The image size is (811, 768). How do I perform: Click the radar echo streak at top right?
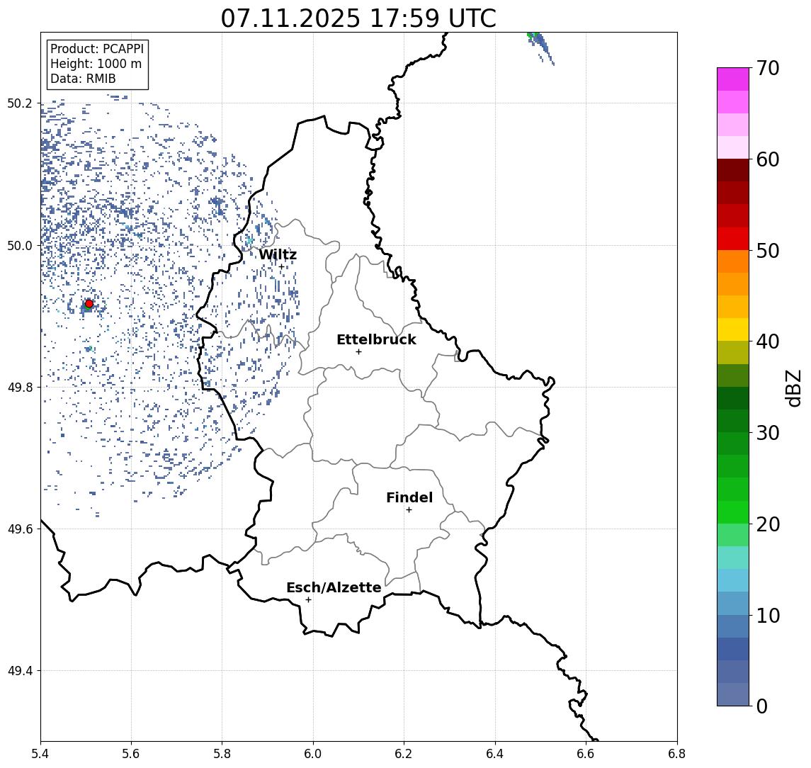(x=540, y=47)
